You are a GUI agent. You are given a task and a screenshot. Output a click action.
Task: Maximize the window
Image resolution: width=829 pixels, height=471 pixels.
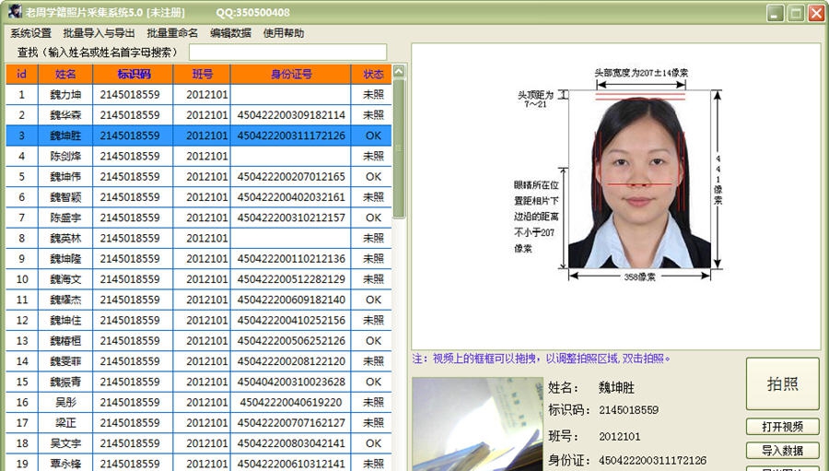796,13
